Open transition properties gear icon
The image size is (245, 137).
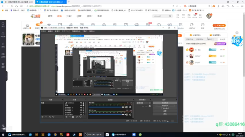150,106
